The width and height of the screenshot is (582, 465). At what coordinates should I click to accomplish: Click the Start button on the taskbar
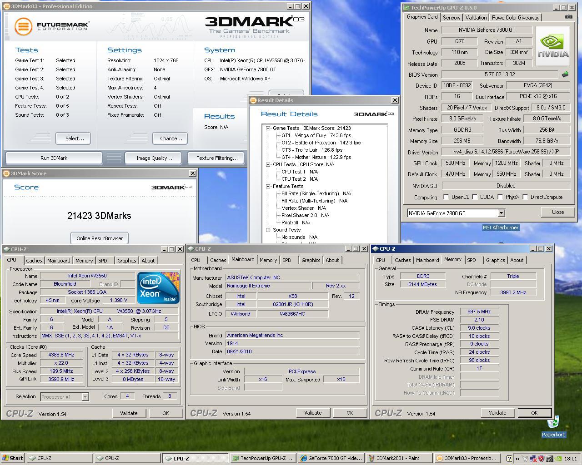coord(12,458)
